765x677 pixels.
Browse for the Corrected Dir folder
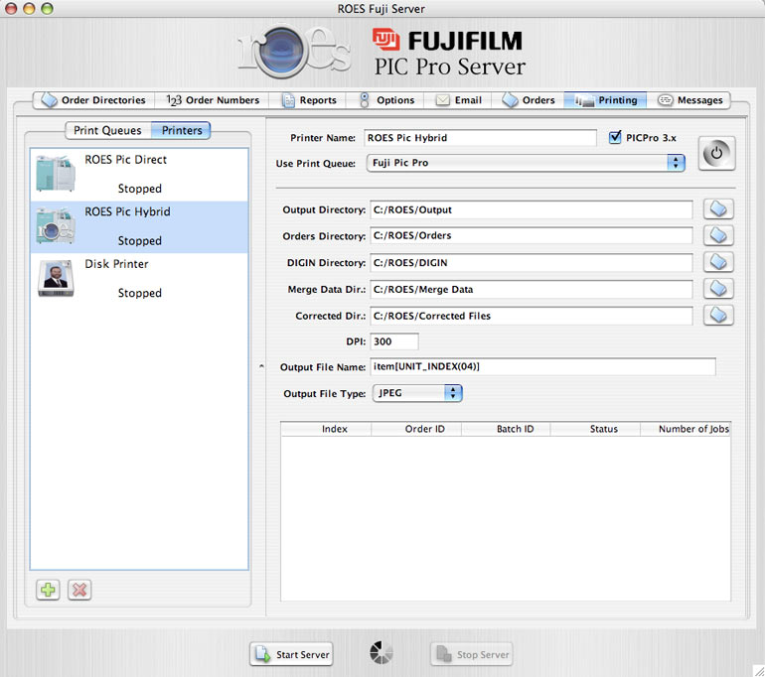[x=718, y=316]
